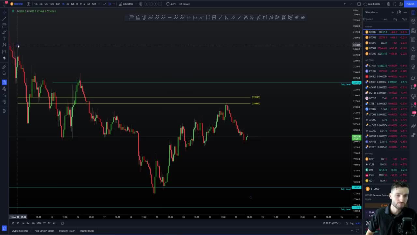Viewport: 417px width, 235px height.
Task: Open the Hotlists side panel
Action: coord(413,49)
